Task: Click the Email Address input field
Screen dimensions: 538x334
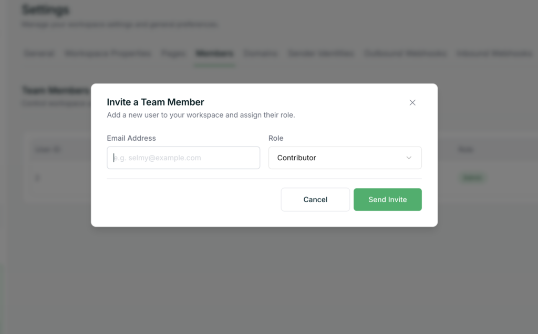Action: [x=183, y=158]
